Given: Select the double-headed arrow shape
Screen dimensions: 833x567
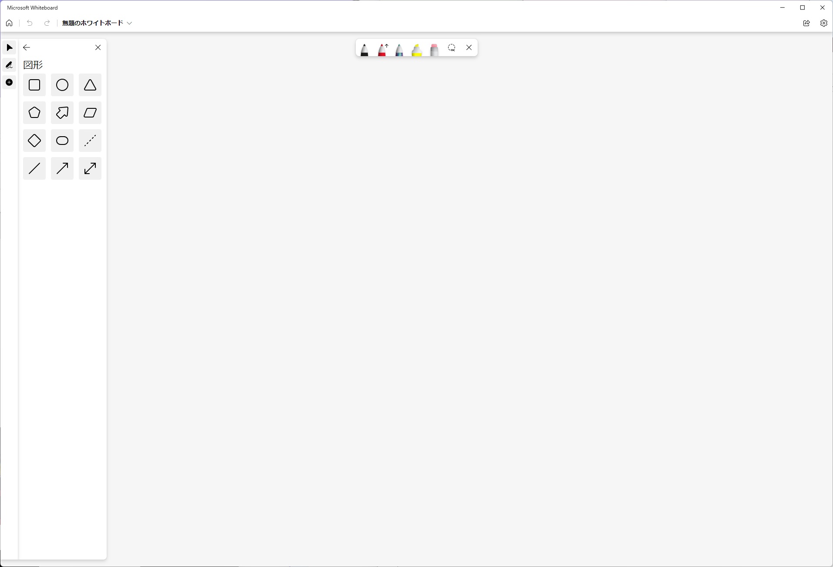Looking at the screenshot, I should pos(90,168).
